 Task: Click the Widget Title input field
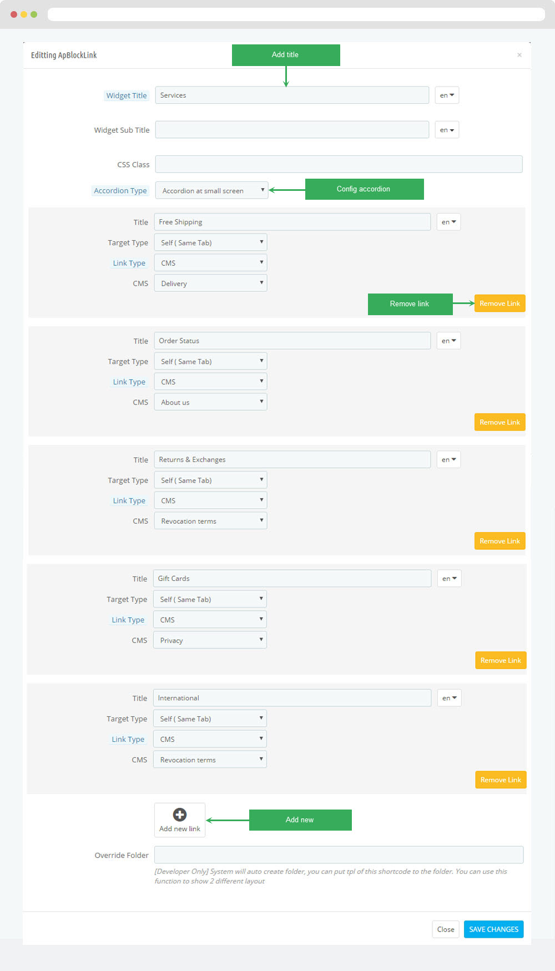[x=292, y=95]
